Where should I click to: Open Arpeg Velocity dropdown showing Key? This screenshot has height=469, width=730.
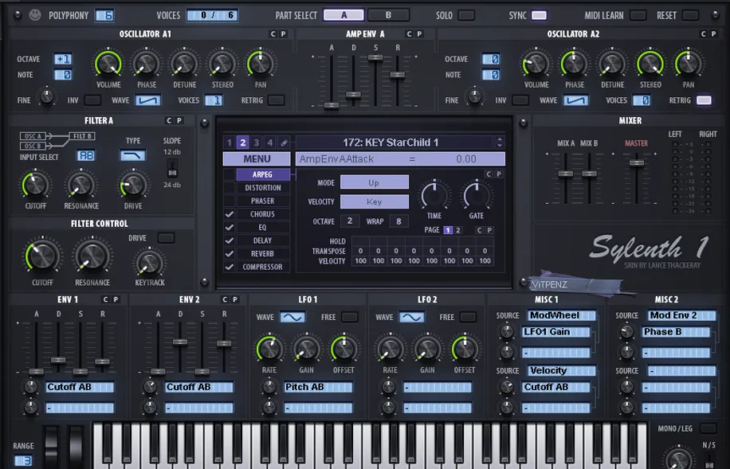click(375, 201)
